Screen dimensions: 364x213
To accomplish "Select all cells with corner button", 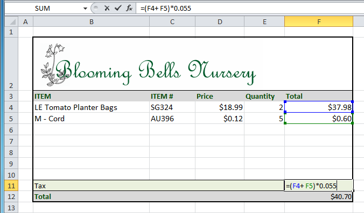I will click(11, 22).
